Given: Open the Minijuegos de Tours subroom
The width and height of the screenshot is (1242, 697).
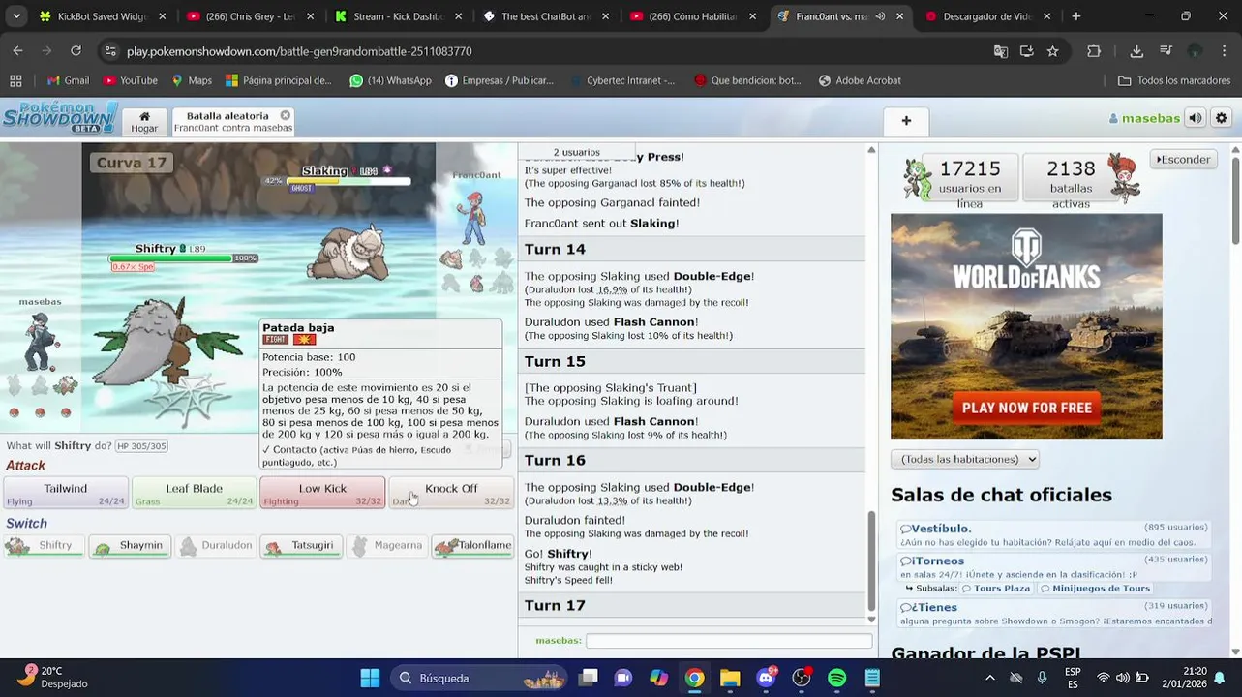Looking at the screenshot, I should [1096, 589].
